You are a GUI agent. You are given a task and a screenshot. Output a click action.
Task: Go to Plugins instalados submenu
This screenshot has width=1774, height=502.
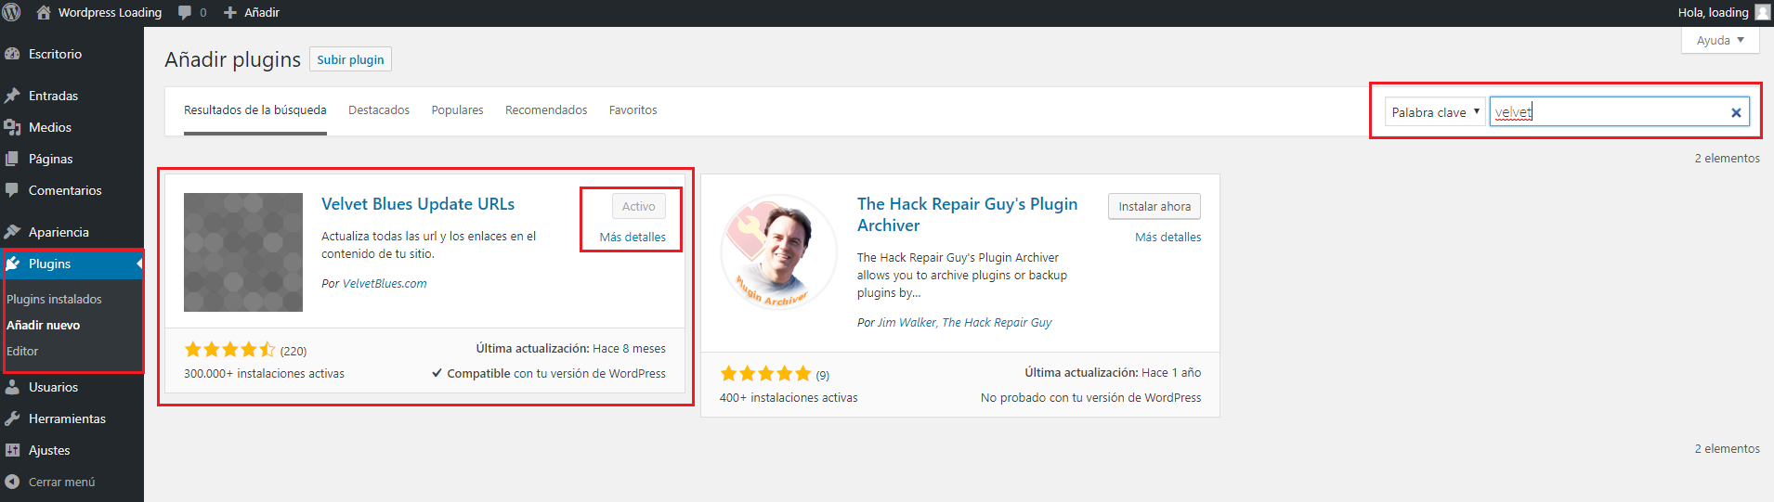tap(54, 299)
